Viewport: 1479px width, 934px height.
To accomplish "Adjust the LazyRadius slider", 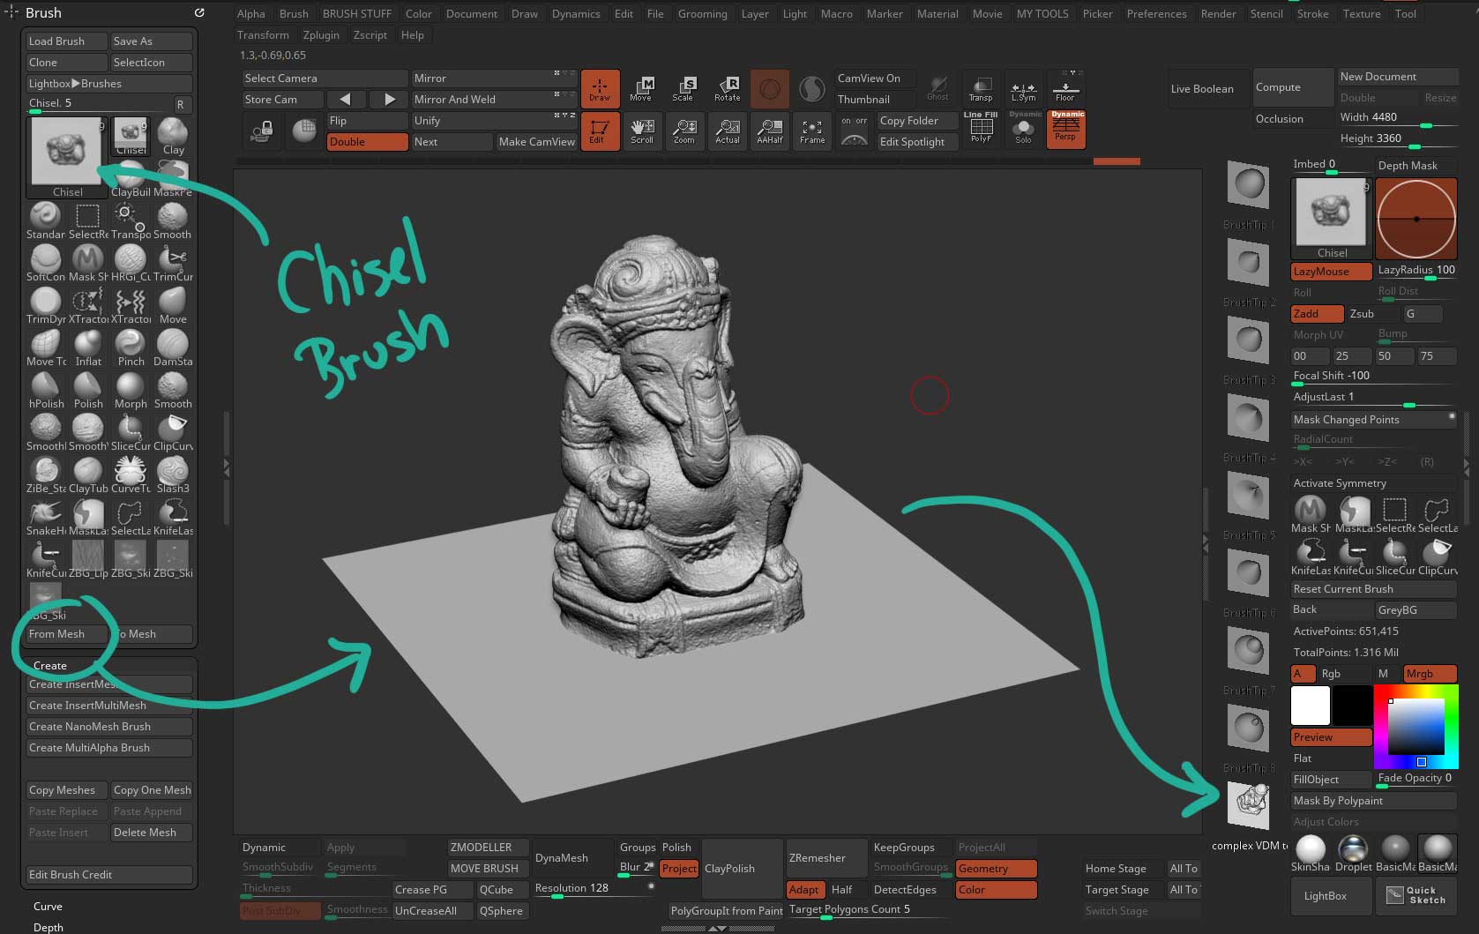I will pos(1417,272).
